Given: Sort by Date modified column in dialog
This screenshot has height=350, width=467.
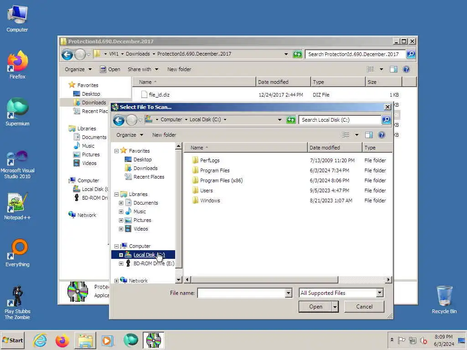Looking at the screenshot, I should click(335, 148).
